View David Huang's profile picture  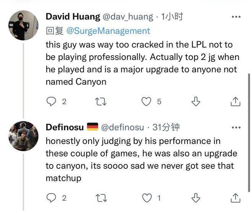(x=23, y=25)
